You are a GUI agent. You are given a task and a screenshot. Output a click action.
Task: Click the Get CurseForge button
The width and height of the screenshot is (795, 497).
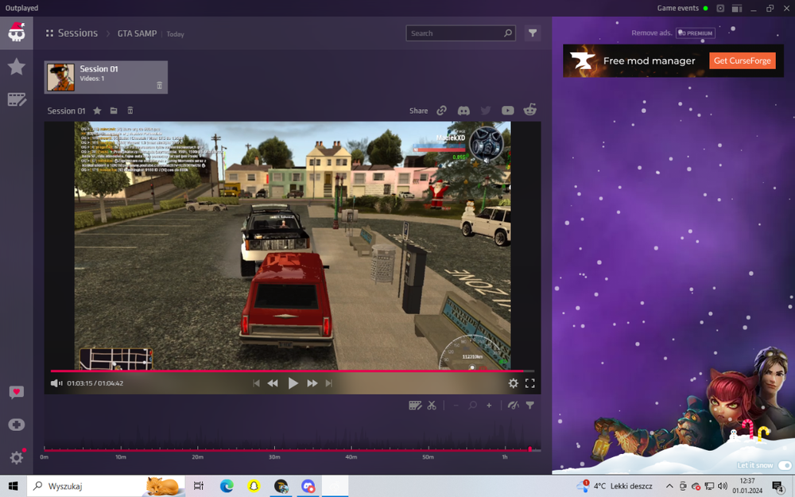pyautogui.click(x=743, y=61)
